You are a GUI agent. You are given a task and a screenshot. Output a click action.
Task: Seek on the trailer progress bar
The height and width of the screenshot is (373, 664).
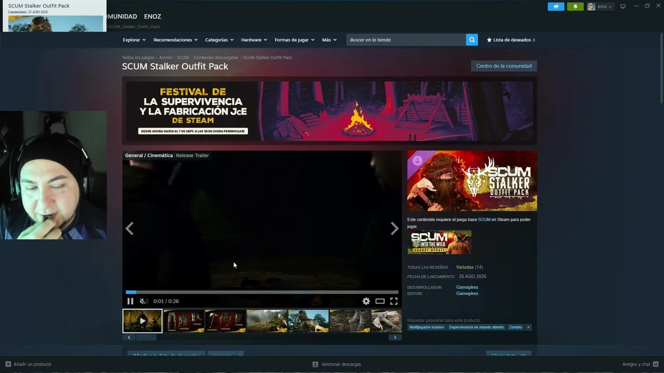tap(262, 292)
